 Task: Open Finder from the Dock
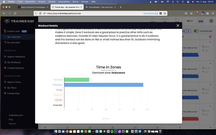coord(56,132)
